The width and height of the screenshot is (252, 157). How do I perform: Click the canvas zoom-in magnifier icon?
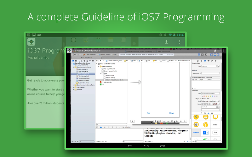click(185, 121)
